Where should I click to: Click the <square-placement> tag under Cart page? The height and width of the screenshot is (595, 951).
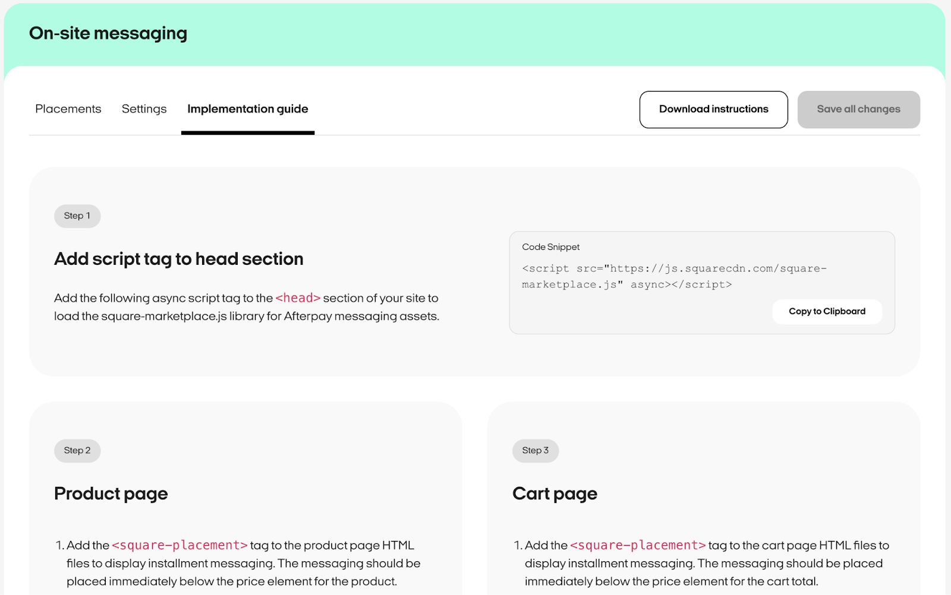pos(638,545)
